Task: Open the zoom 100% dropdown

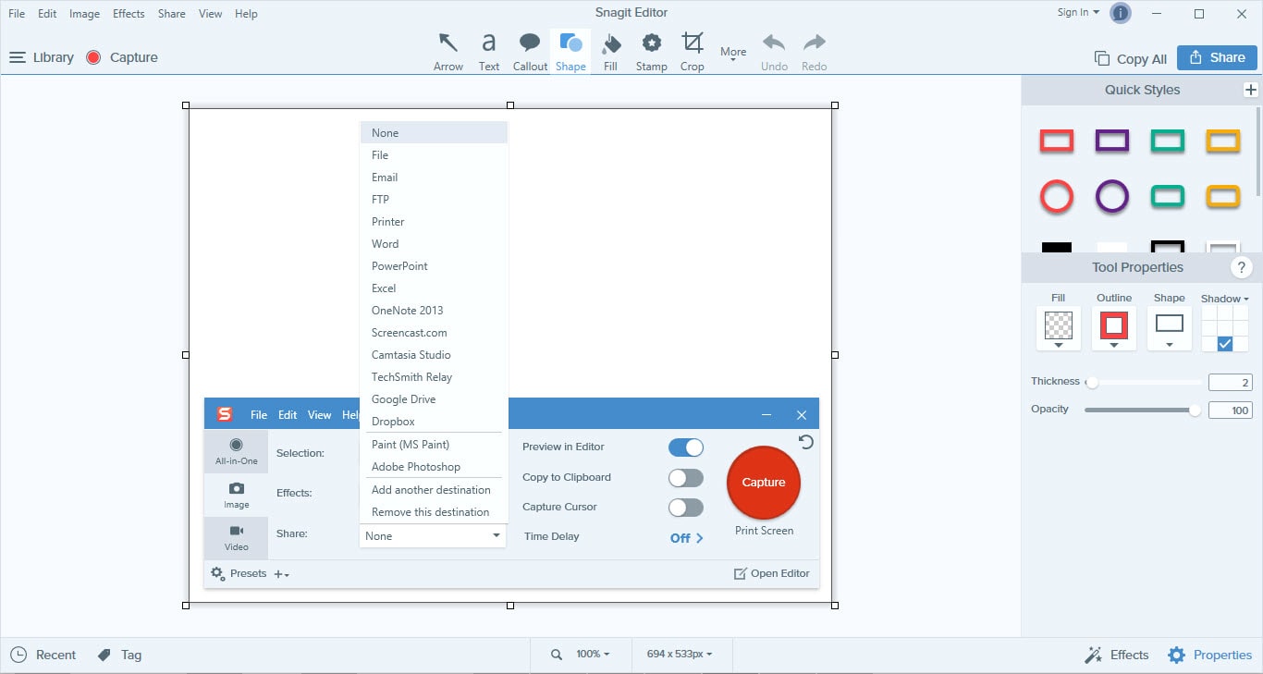Action: [x=593, y=655]
